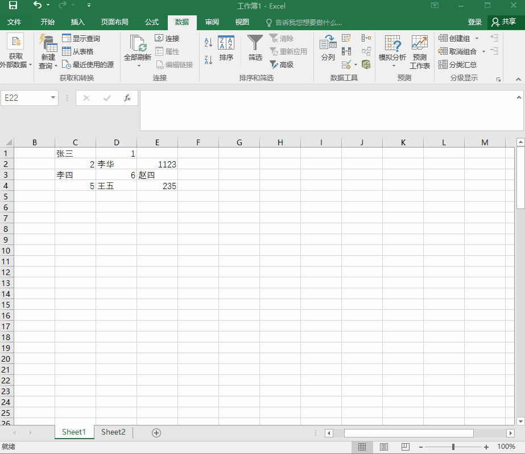Click 分类汇总 subtotal button
The width and height of the screenshot is (525, 454).
(x=457, y=64)
